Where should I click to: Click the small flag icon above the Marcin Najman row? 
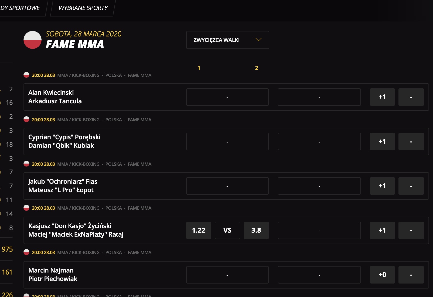pyautogui.click(x=27, y=252)
